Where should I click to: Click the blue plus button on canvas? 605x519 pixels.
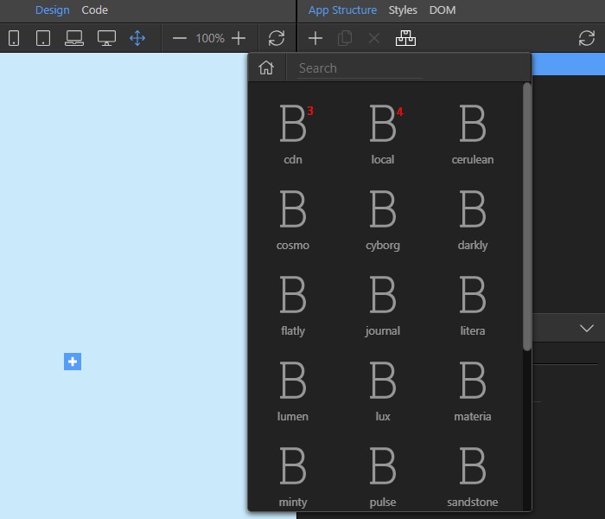73,362
